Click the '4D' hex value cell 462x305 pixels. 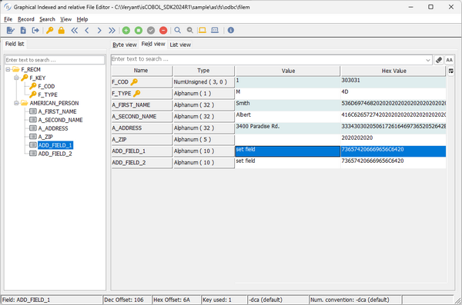pyautogui.click(x=393, y=94)
